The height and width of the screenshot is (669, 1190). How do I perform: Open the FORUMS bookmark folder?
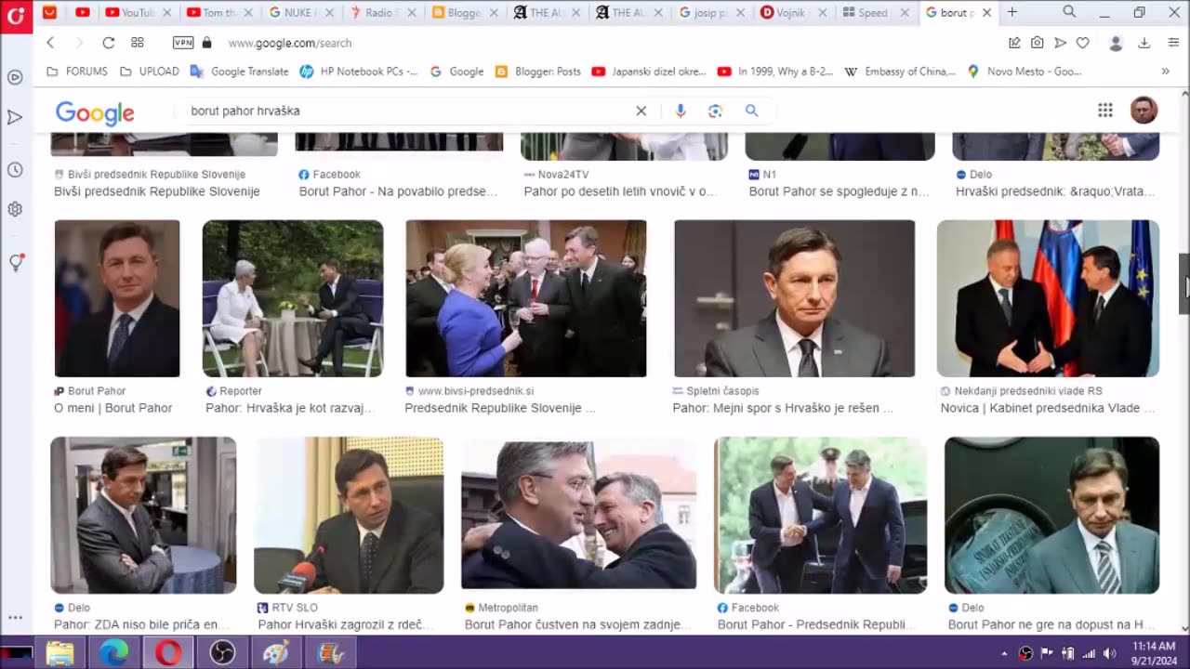[x=77, y=72]
